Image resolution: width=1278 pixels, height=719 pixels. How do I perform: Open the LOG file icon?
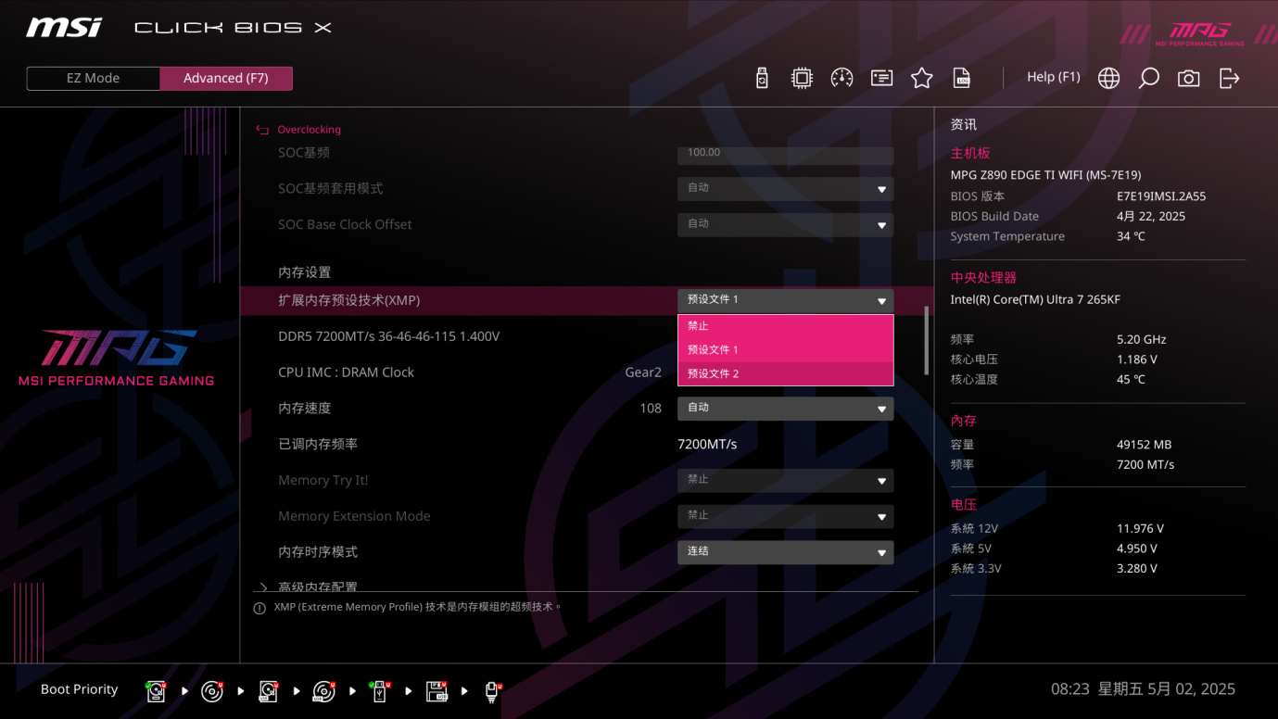pyautogui.click(x=962, y=78)
